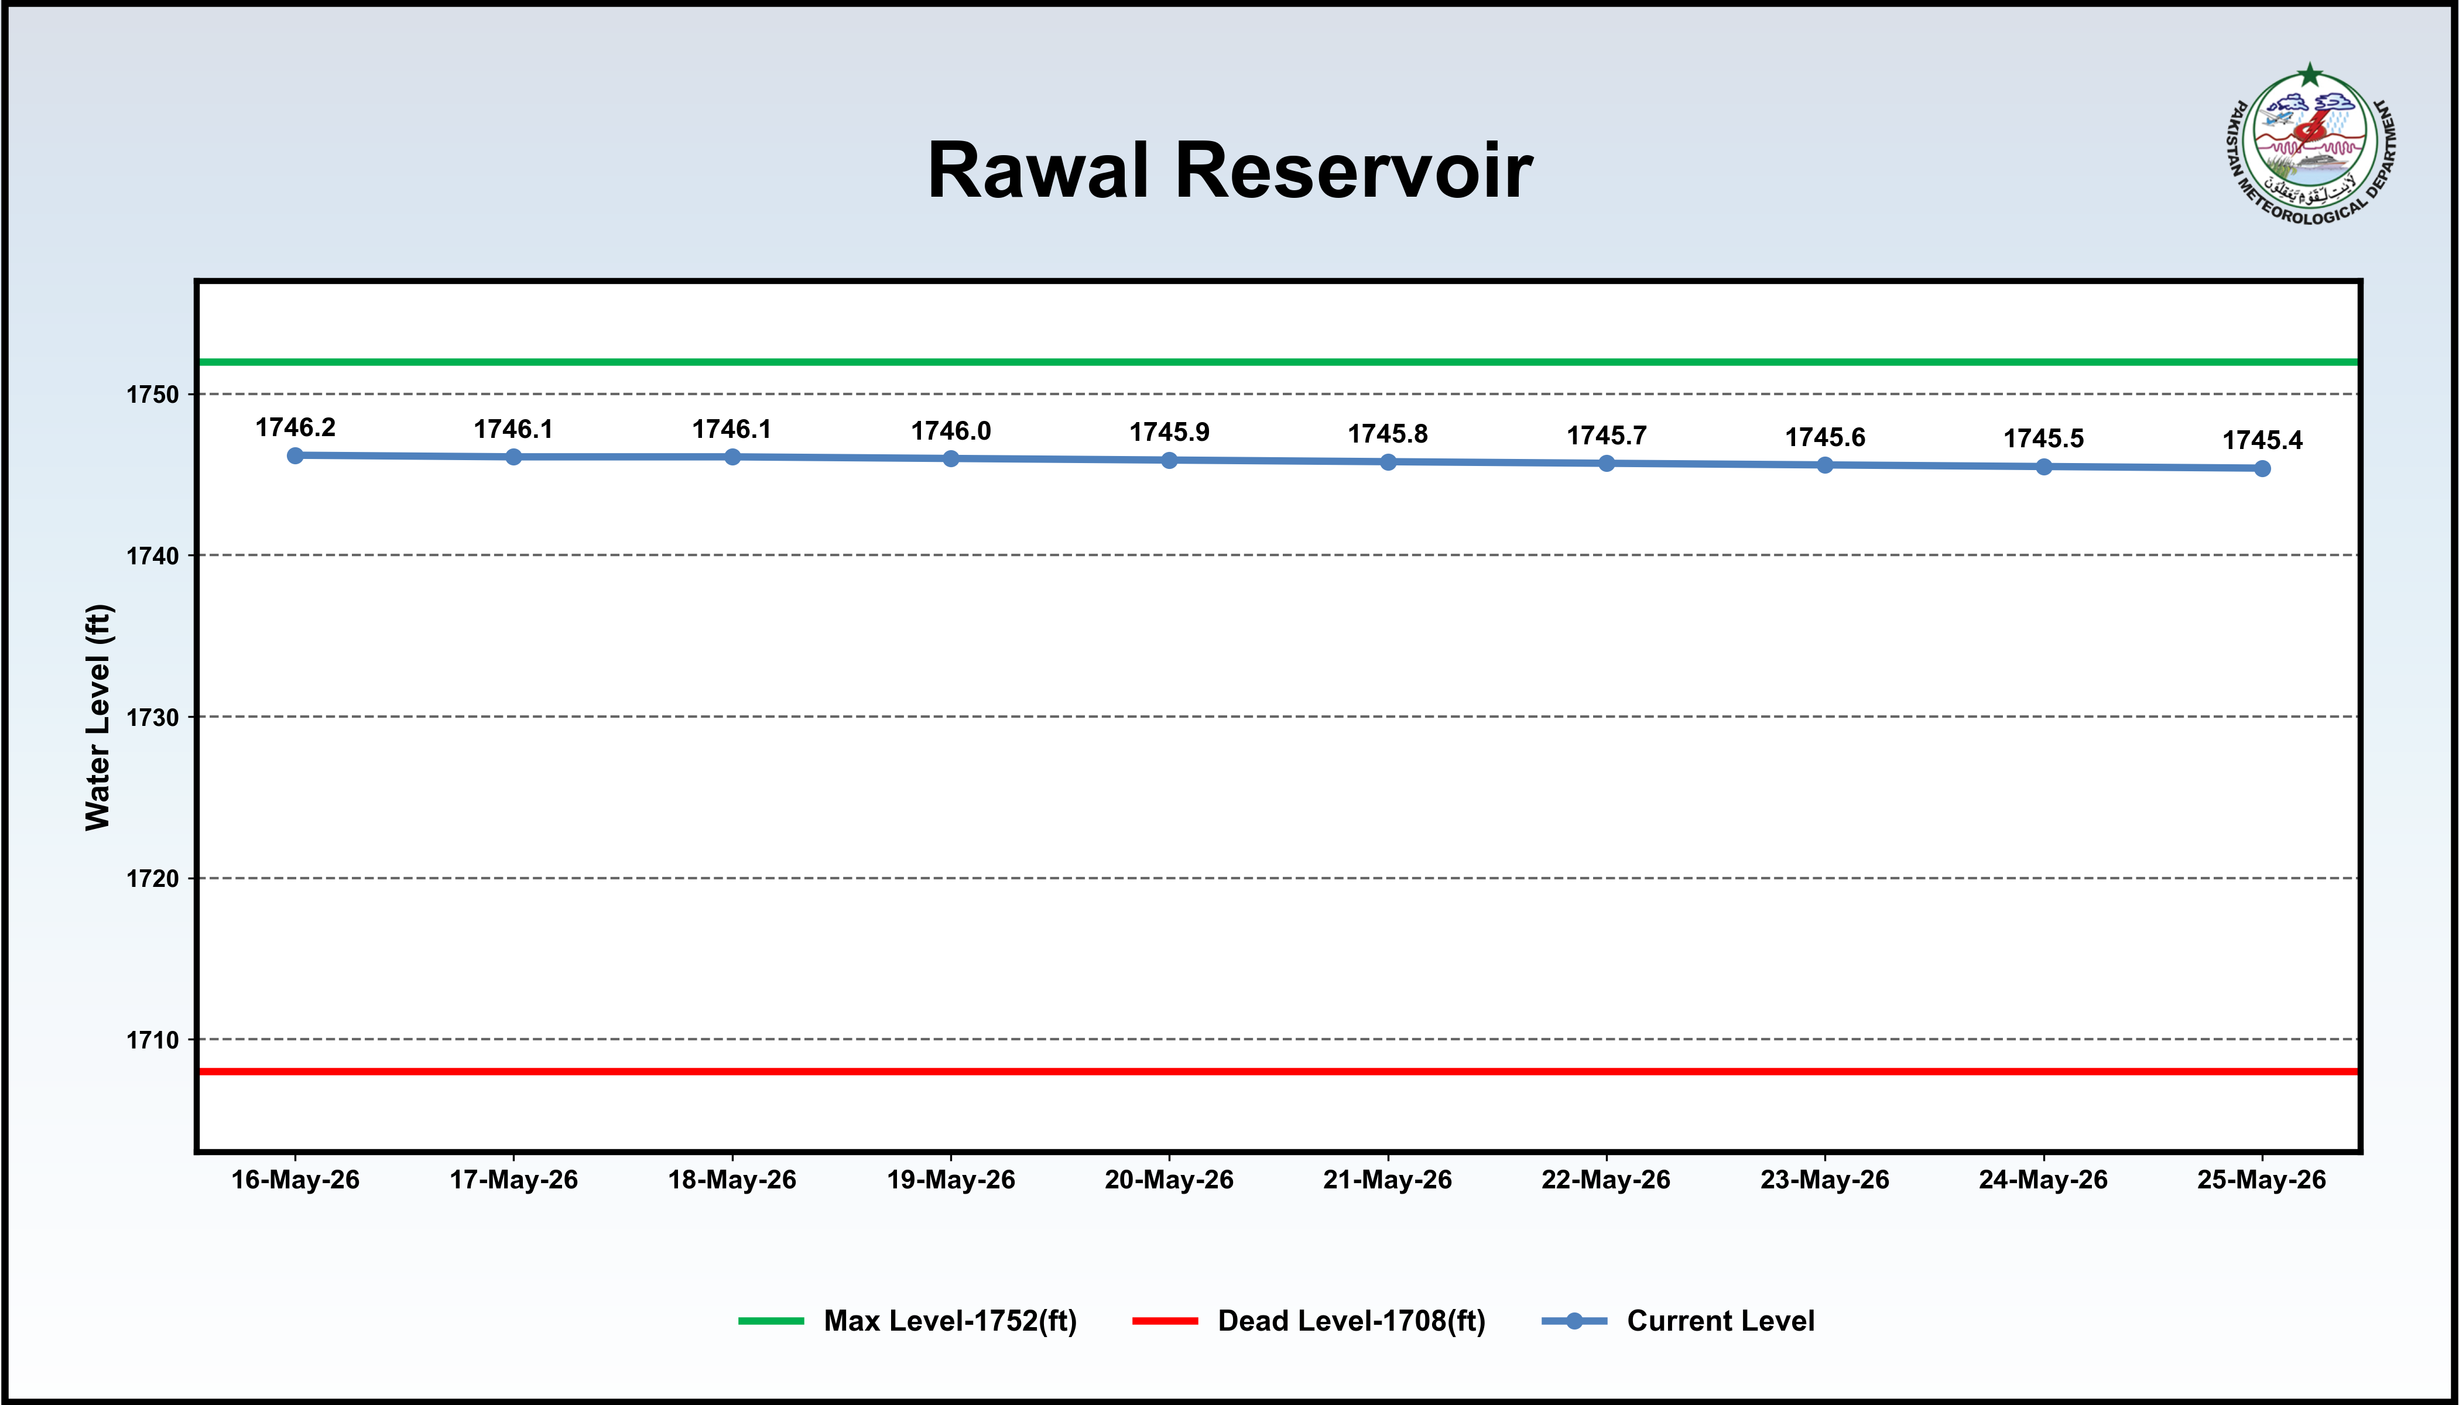Image resolution: width=2459 pixels, height=1405 pixels.
Task: Click the blue Current Level legend marker
Action: (1574, 1321)
